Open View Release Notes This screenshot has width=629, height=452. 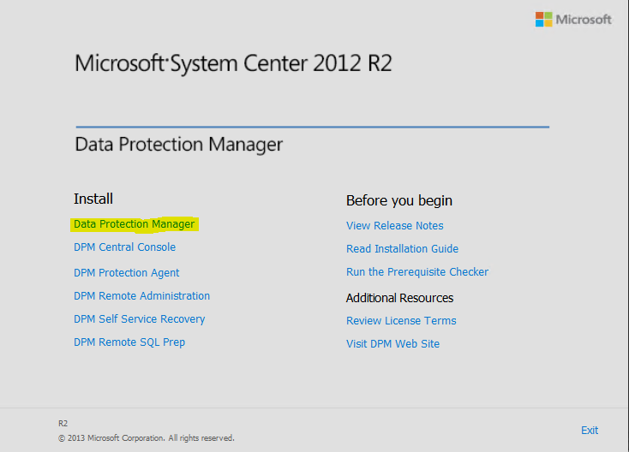(x=395, y=226)
